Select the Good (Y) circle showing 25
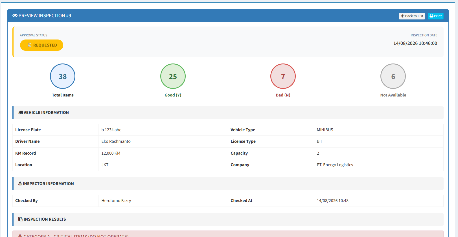Image resolution: width=458 pixels, height=237 pixels. [x=173, y=76]
